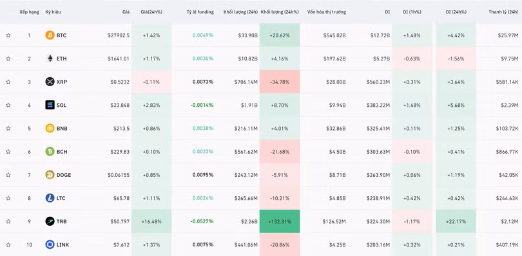Sort by the Xếp hạng column
Image resolution: width=522 pixels, height=256 pixels.
point(29,12)
